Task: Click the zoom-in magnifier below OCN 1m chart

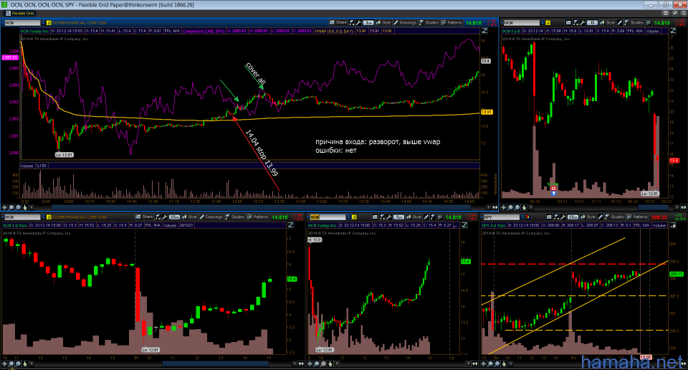Action: pyautogui.click(x=11, y=207)
